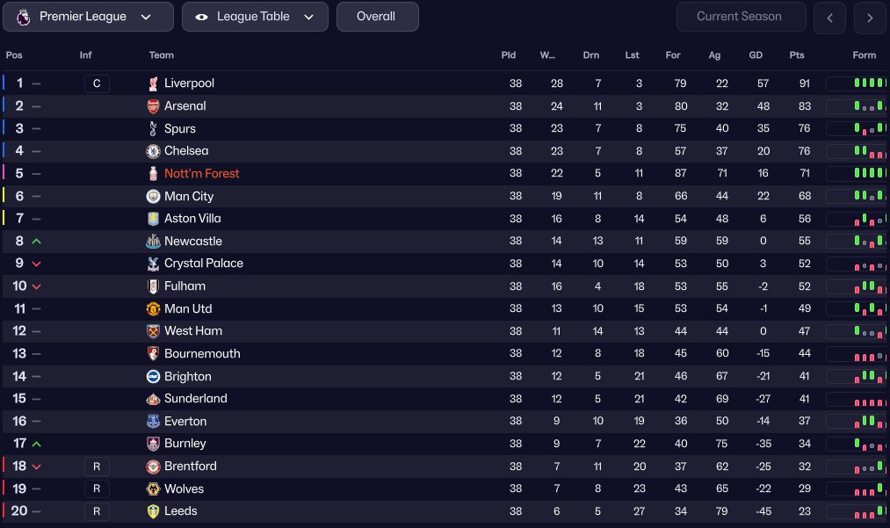
Task: Open the Current Season selector
Action: (741, 17)
